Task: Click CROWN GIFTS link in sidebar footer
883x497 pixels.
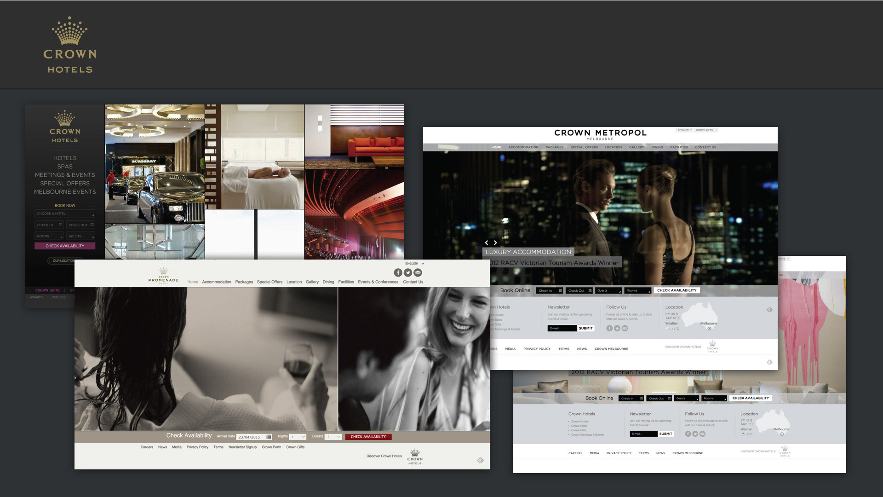Action: (47, 290)
